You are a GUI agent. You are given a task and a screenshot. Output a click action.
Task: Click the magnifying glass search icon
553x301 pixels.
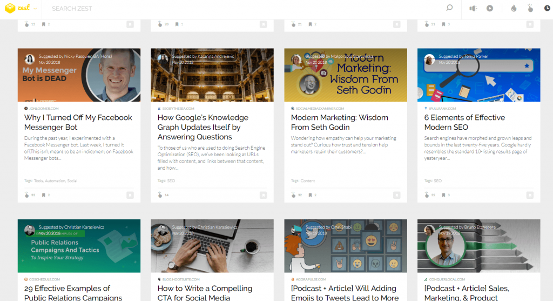449,8
